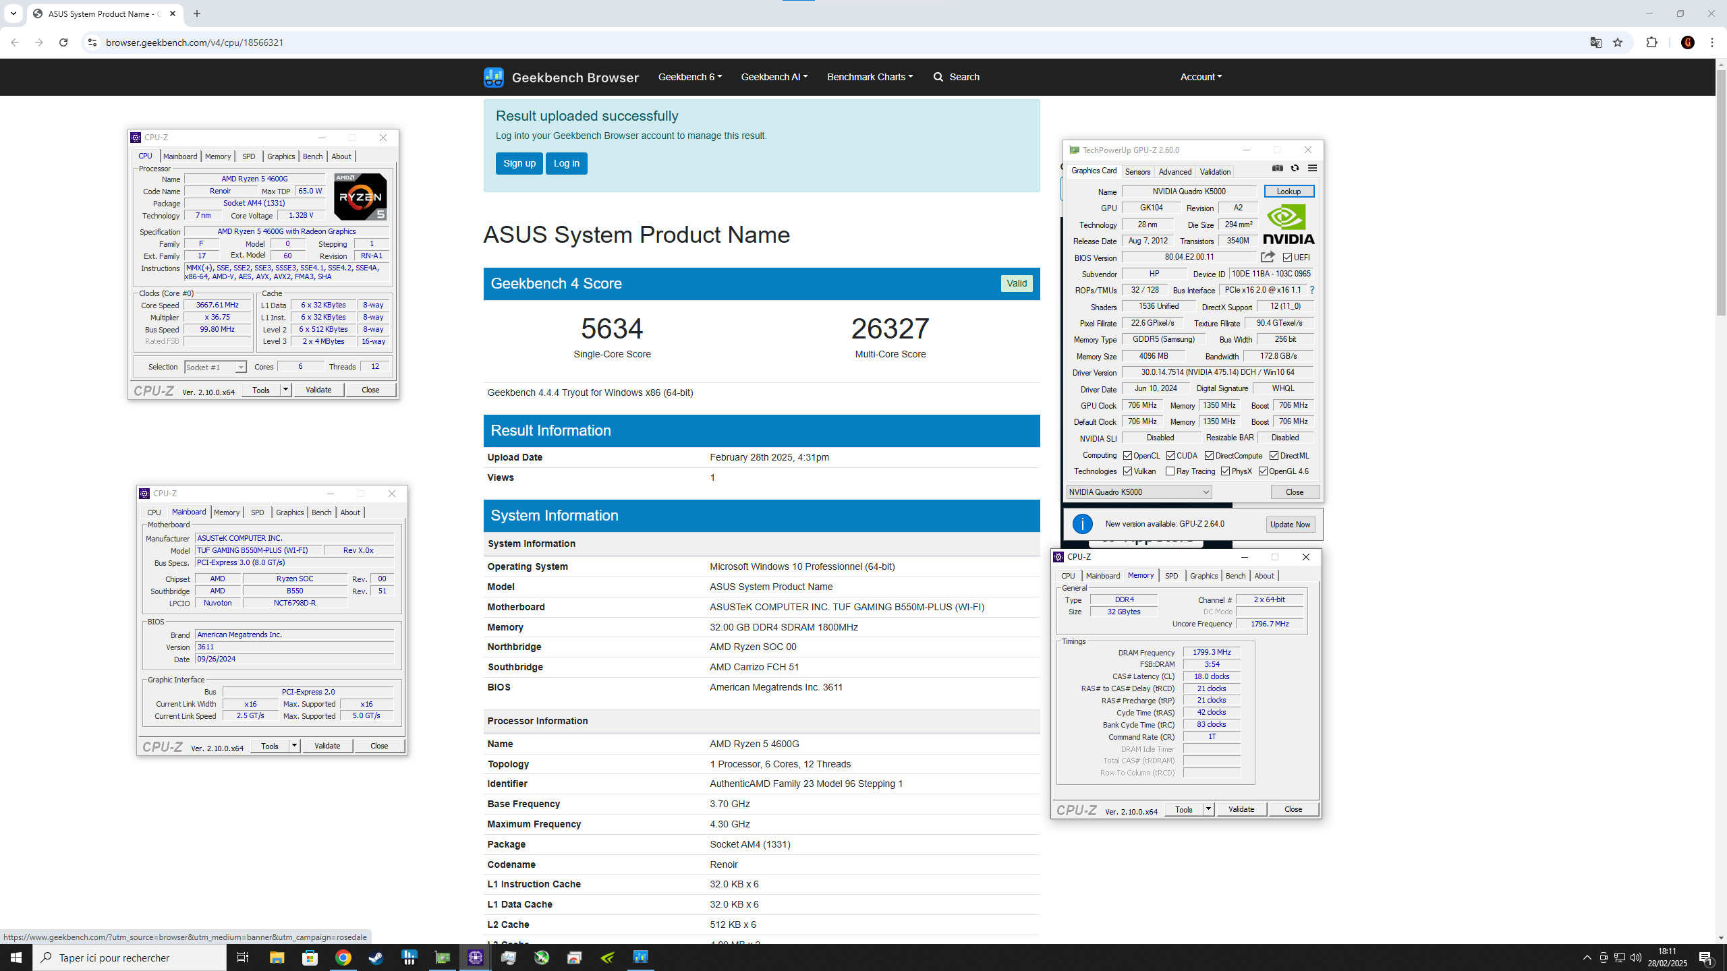The height and width of the screenshot is (971, 1727).
Task: Click the NVIDIA logo in GPU-Z
Action: coord(1289,225)
